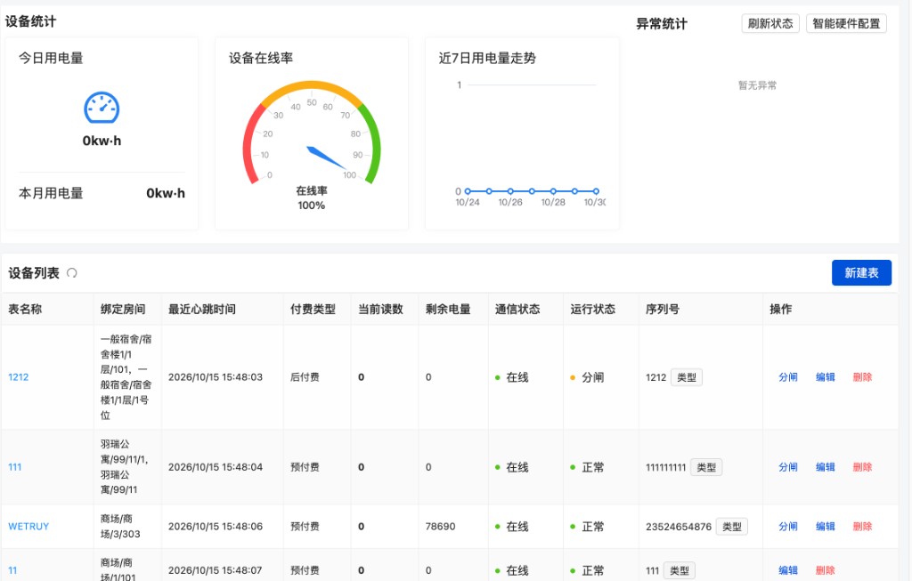Click the 本月用电量 label
The width and height of the screenshot is (912, 581).
click(x=51, y=193)
